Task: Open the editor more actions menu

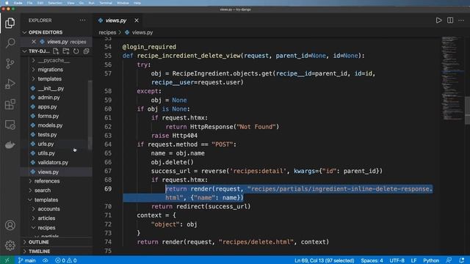Action: click(461, 21)
